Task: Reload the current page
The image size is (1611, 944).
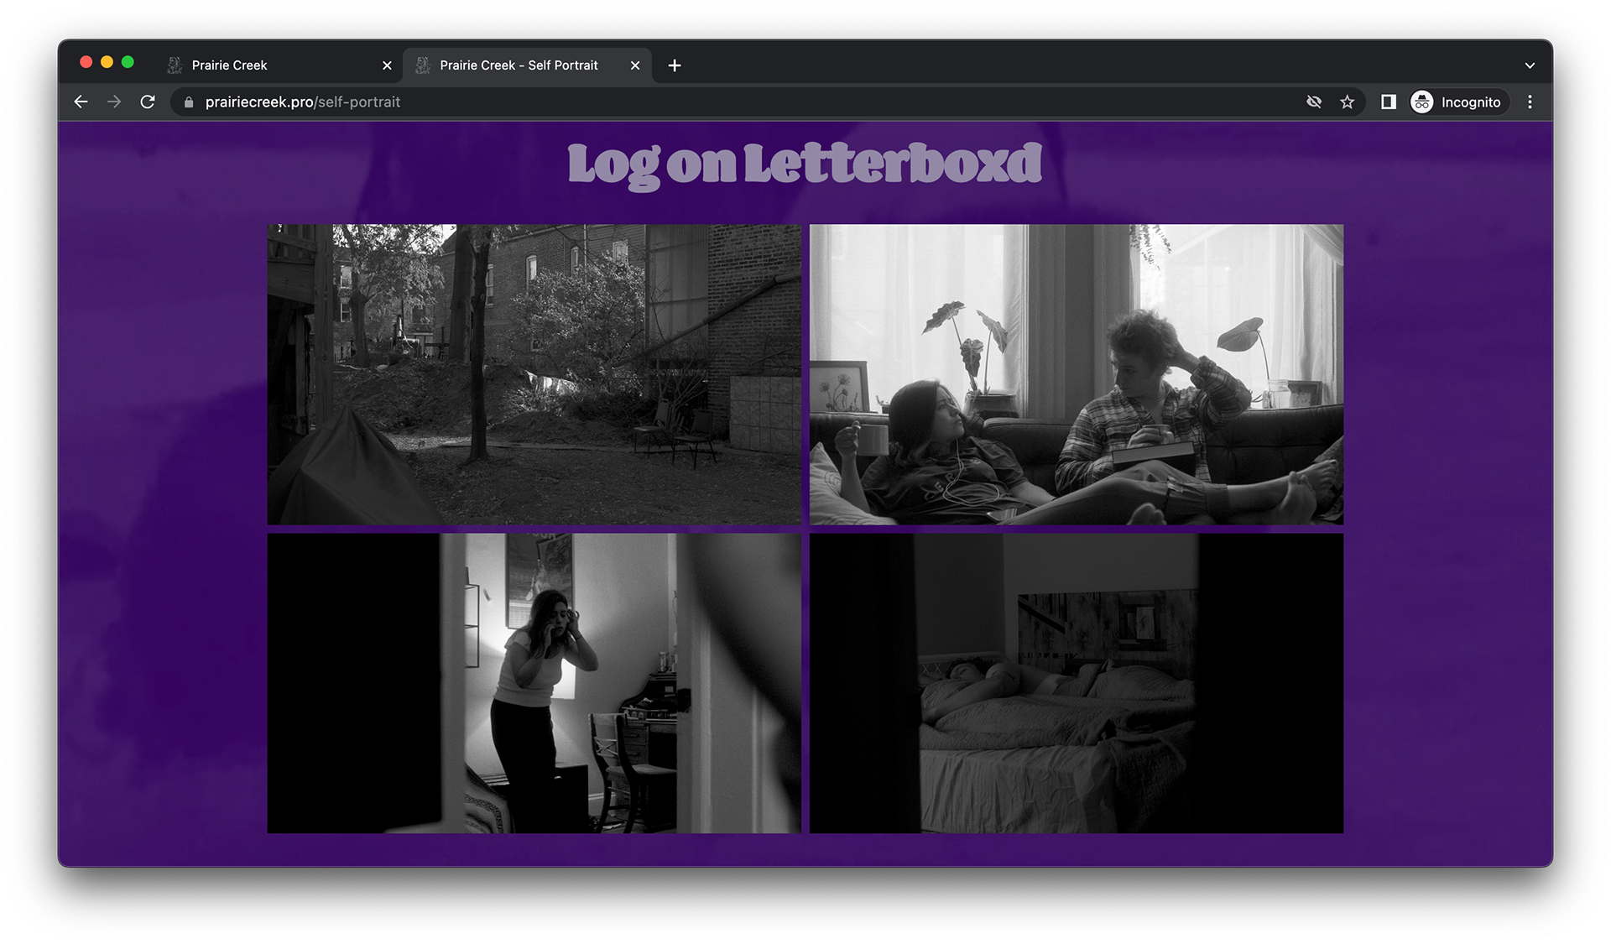Action: pyautogui.click(x=148, y=102)
